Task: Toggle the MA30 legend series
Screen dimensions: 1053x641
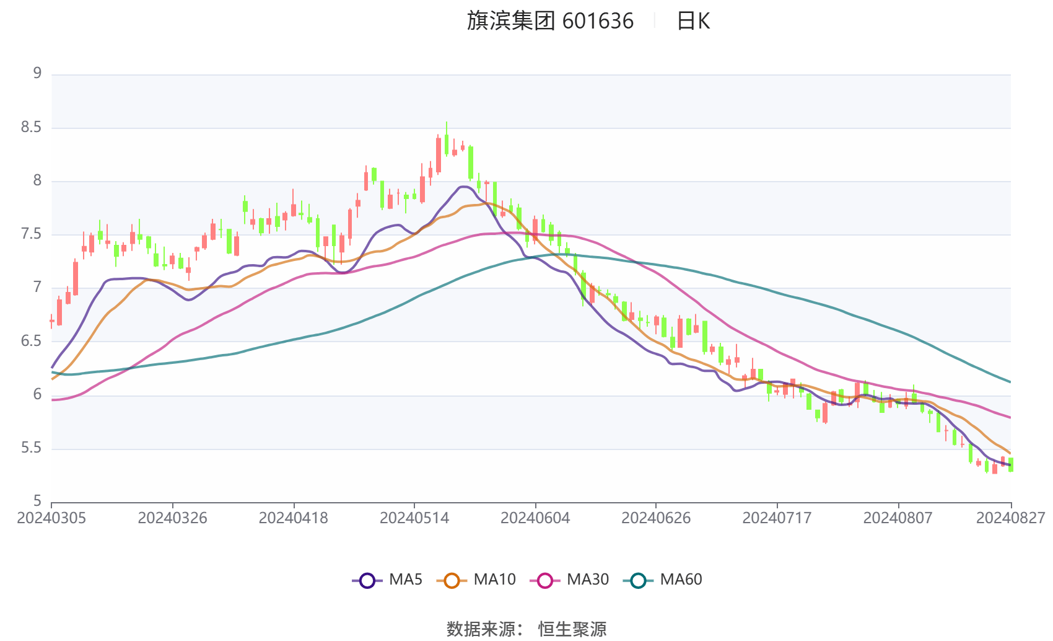Action: pos(569,580)
